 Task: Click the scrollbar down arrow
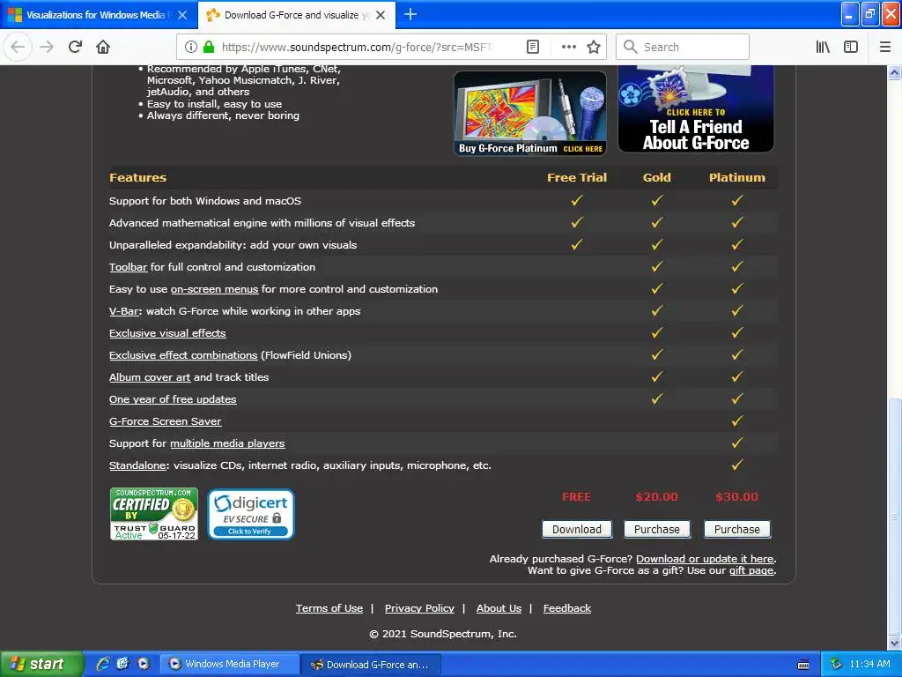click(x=894, y=643)
